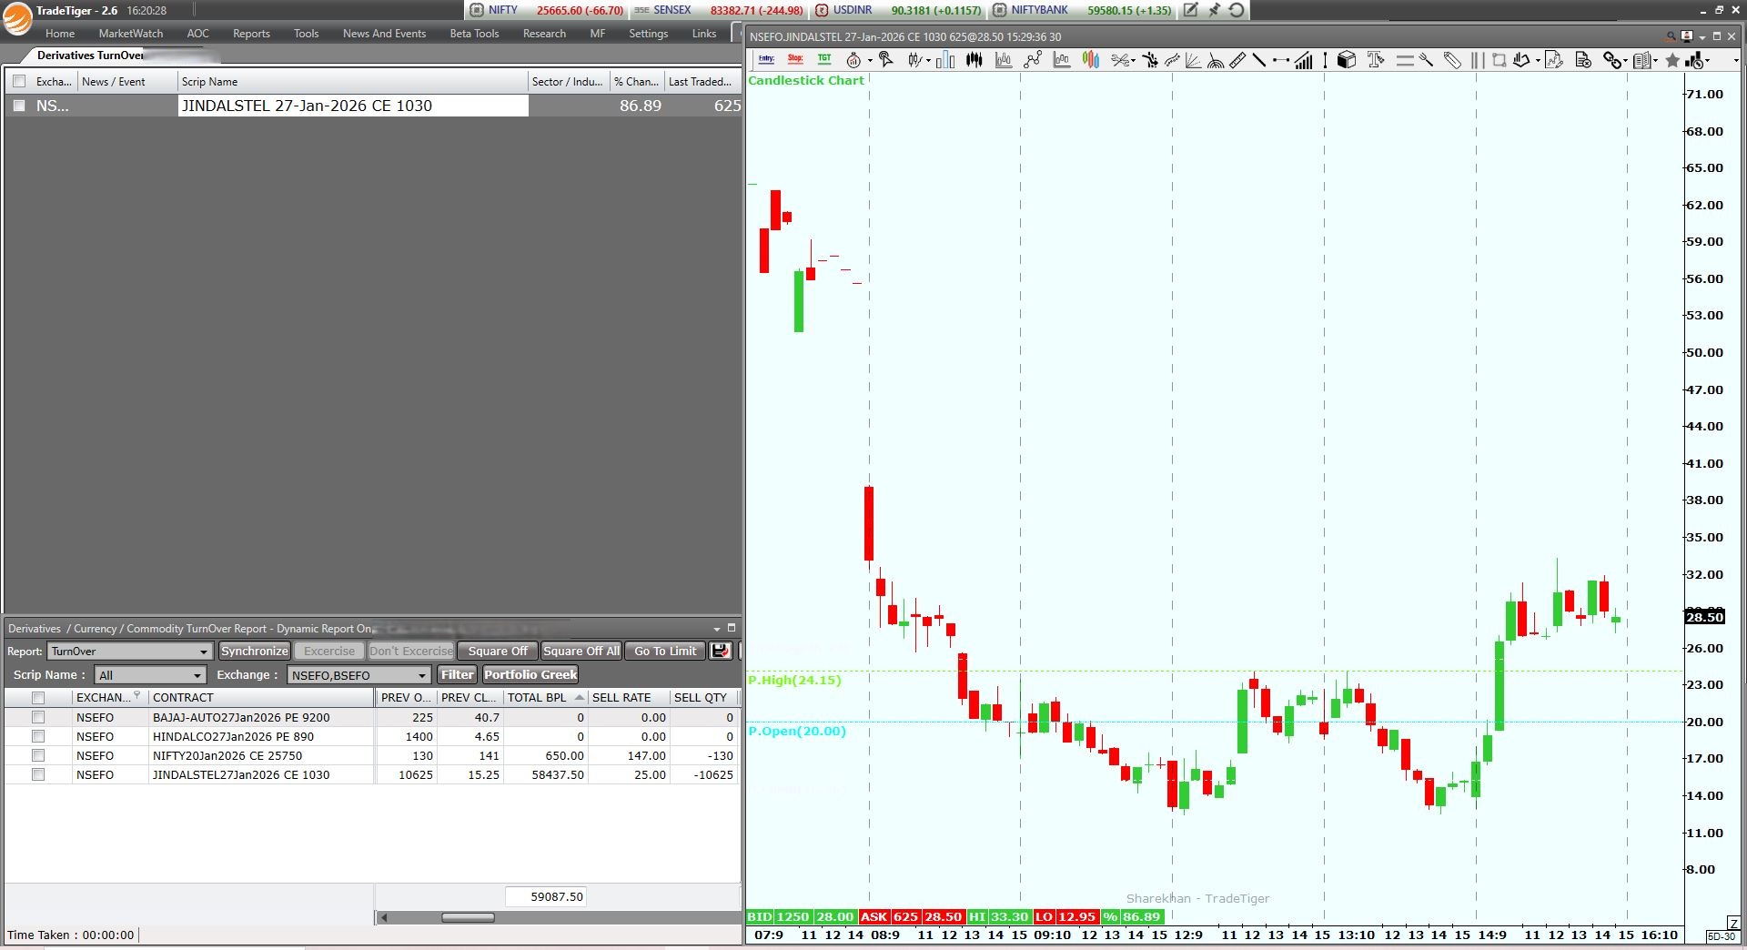Select the trend line drawing tool

click(x=1259, y=60)
